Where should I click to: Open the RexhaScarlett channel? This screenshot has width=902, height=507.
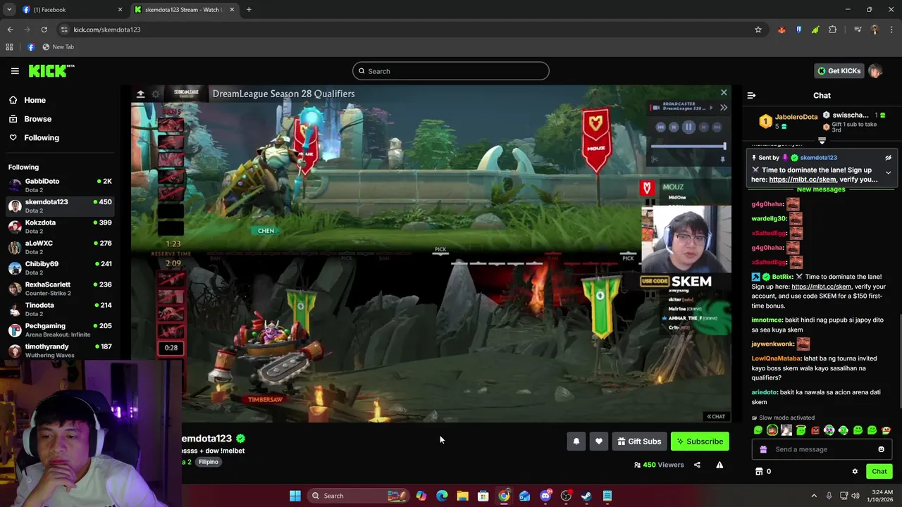click(x=60, y=289)
